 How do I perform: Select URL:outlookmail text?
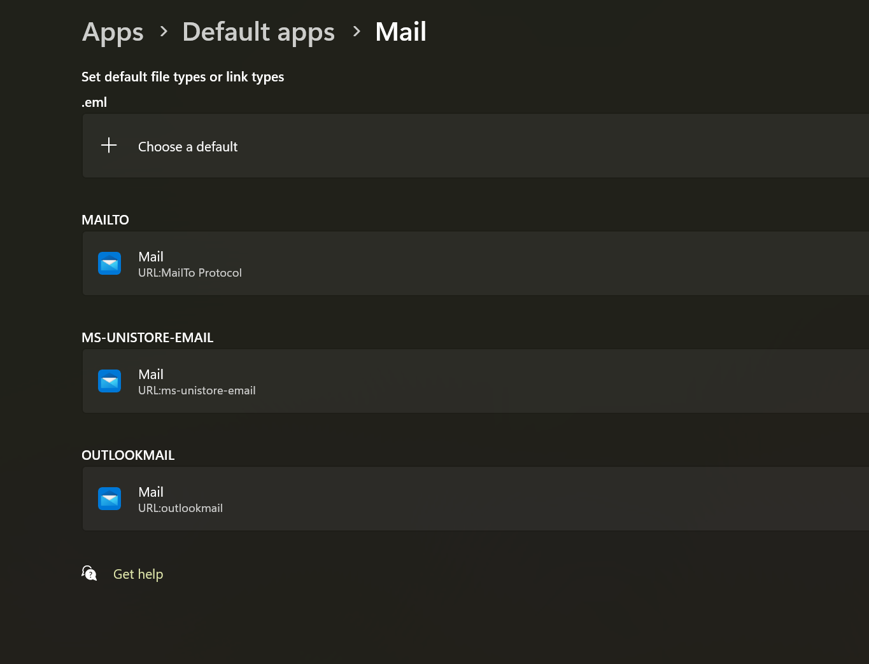point(180,508)
